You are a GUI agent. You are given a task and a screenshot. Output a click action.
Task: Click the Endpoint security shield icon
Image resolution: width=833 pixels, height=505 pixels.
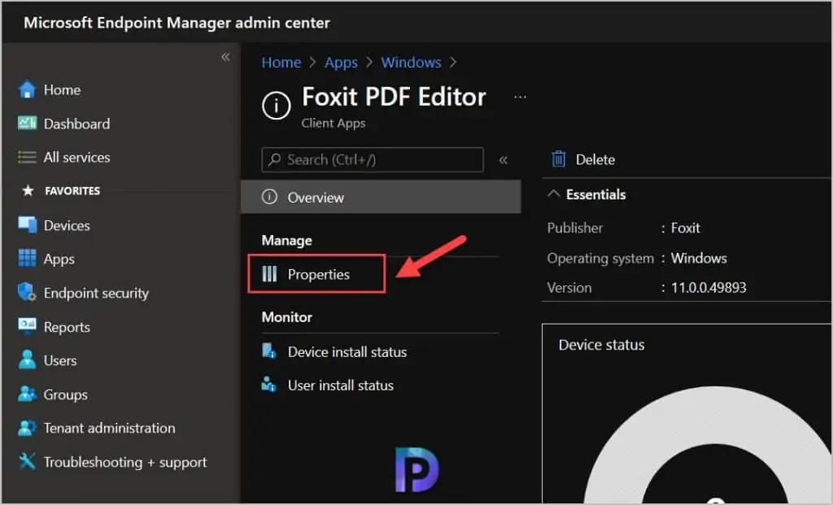pos(27,292)
